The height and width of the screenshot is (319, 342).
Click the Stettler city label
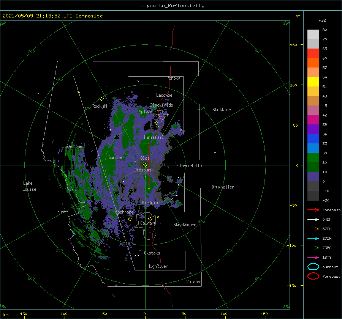[222, 110]
